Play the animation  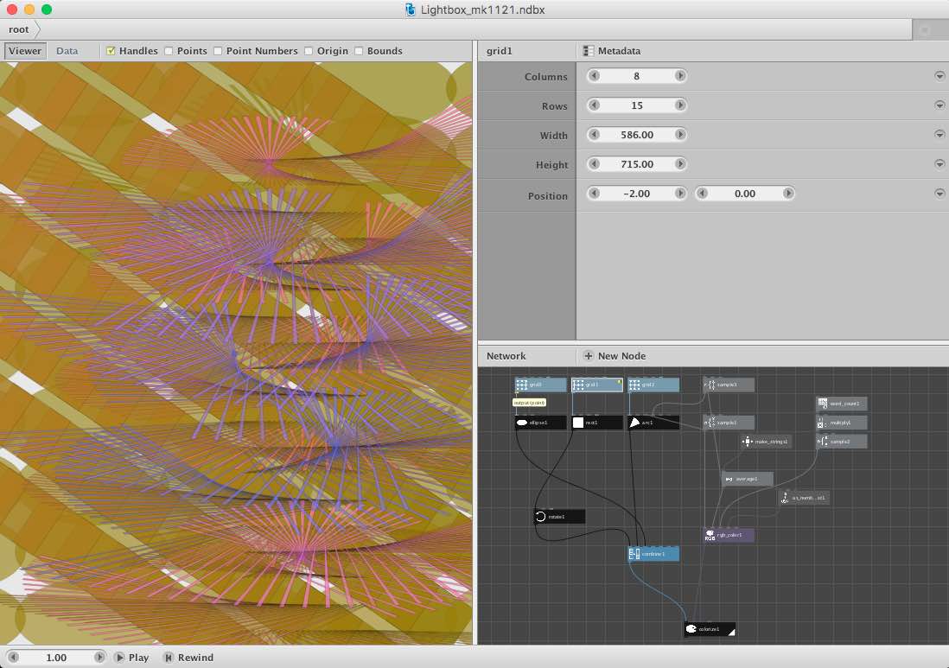(x=132, y=658)
